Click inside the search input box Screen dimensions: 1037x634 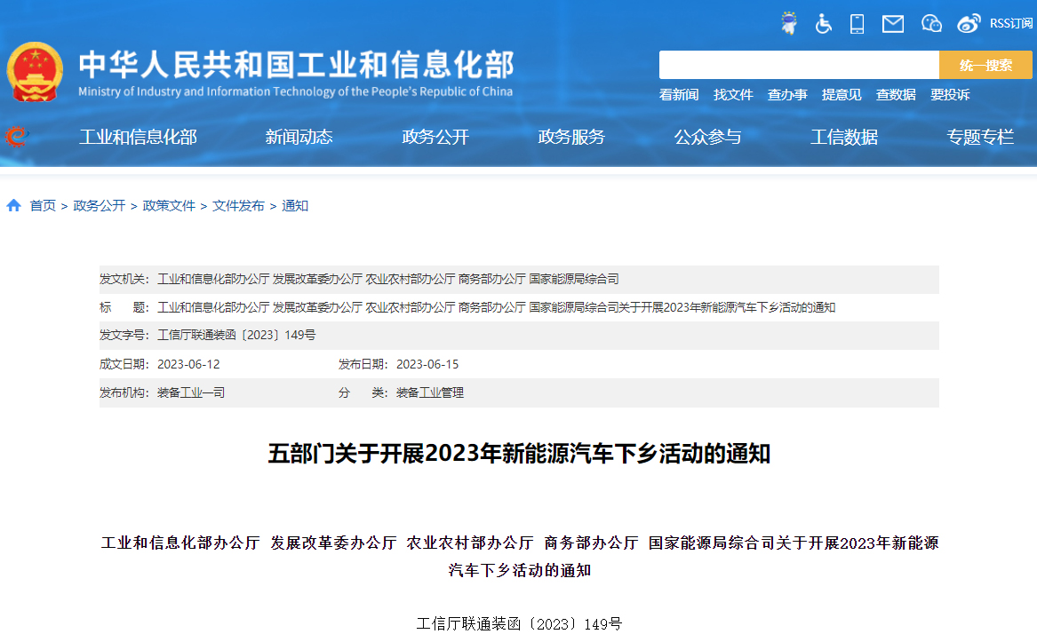[798, 64]
